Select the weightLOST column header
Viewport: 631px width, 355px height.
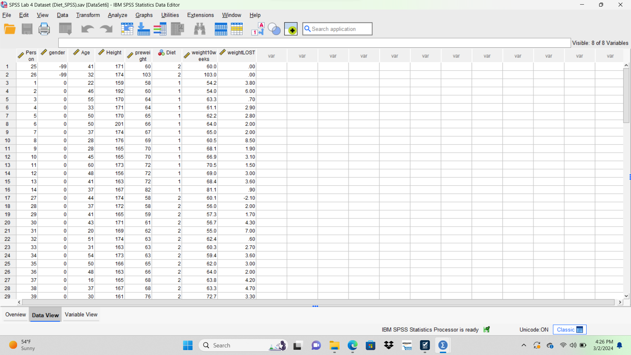point(237,55)
